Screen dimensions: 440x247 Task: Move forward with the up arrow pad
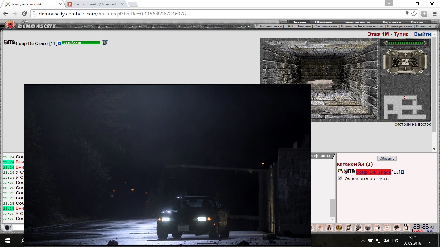point(405,55)
